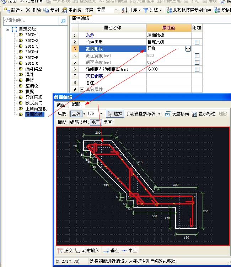Click the gear icon beside ZDYX-1

[21, 35]
